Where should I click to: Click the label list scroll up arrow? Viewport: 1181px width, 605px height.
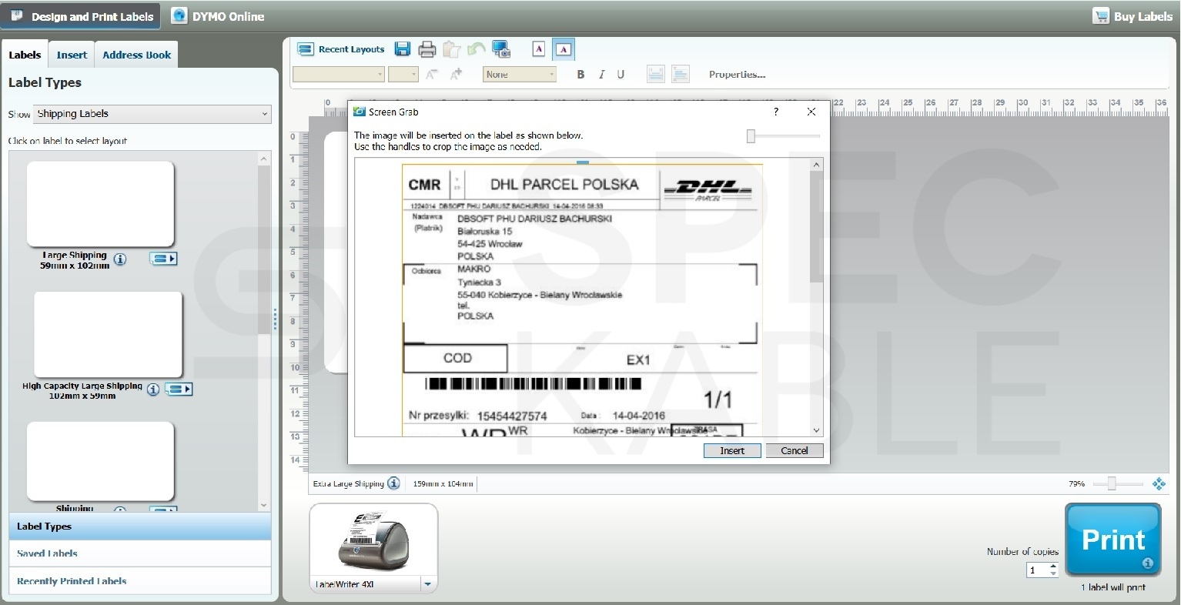coord(264,159)
